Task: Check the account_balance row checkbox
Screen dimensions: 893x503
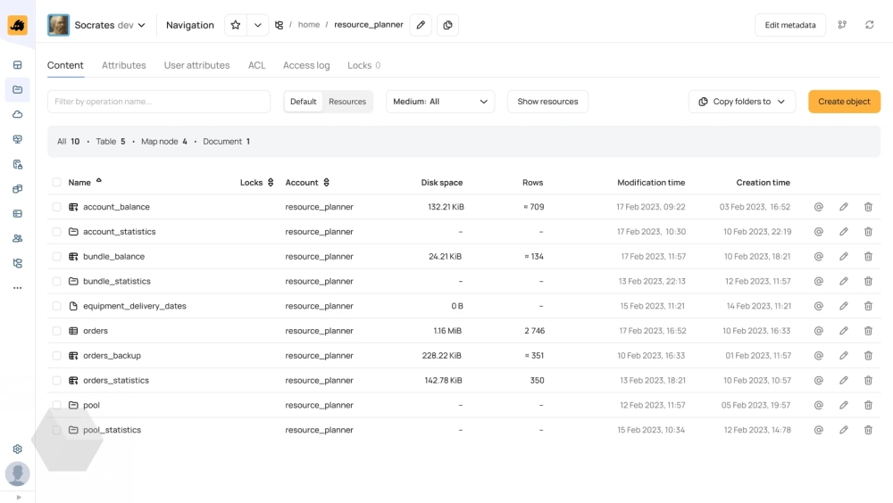Action: pos(57,207)
